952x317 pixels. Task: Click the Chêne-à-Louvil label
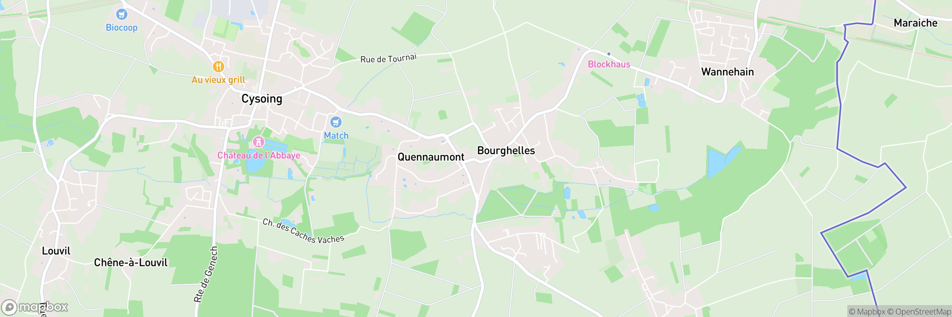point(131,262)
